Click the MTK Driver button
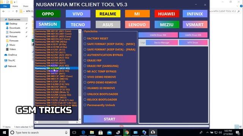 [x=193, y=43]
